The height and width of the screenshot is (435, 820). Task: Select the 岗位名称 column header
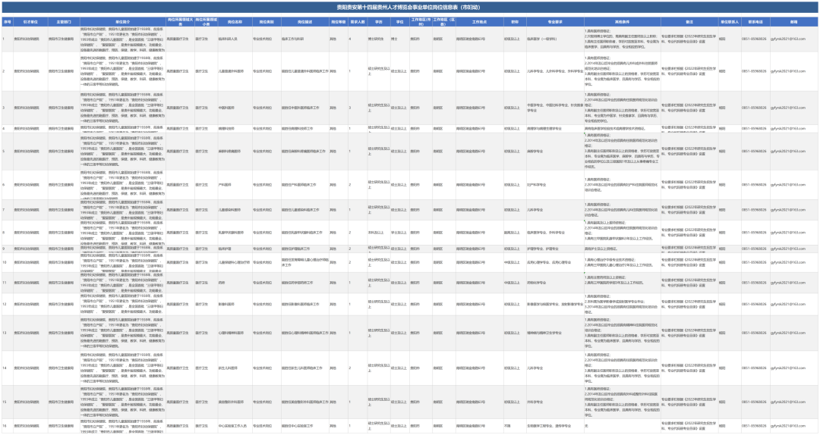click(235, 22)
